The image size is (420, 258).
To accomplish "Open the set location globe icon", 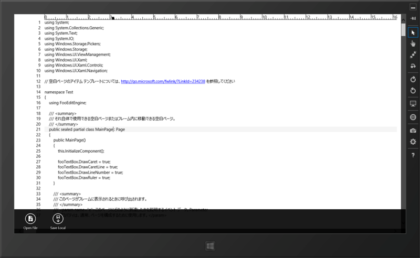I will click(413, 117).
